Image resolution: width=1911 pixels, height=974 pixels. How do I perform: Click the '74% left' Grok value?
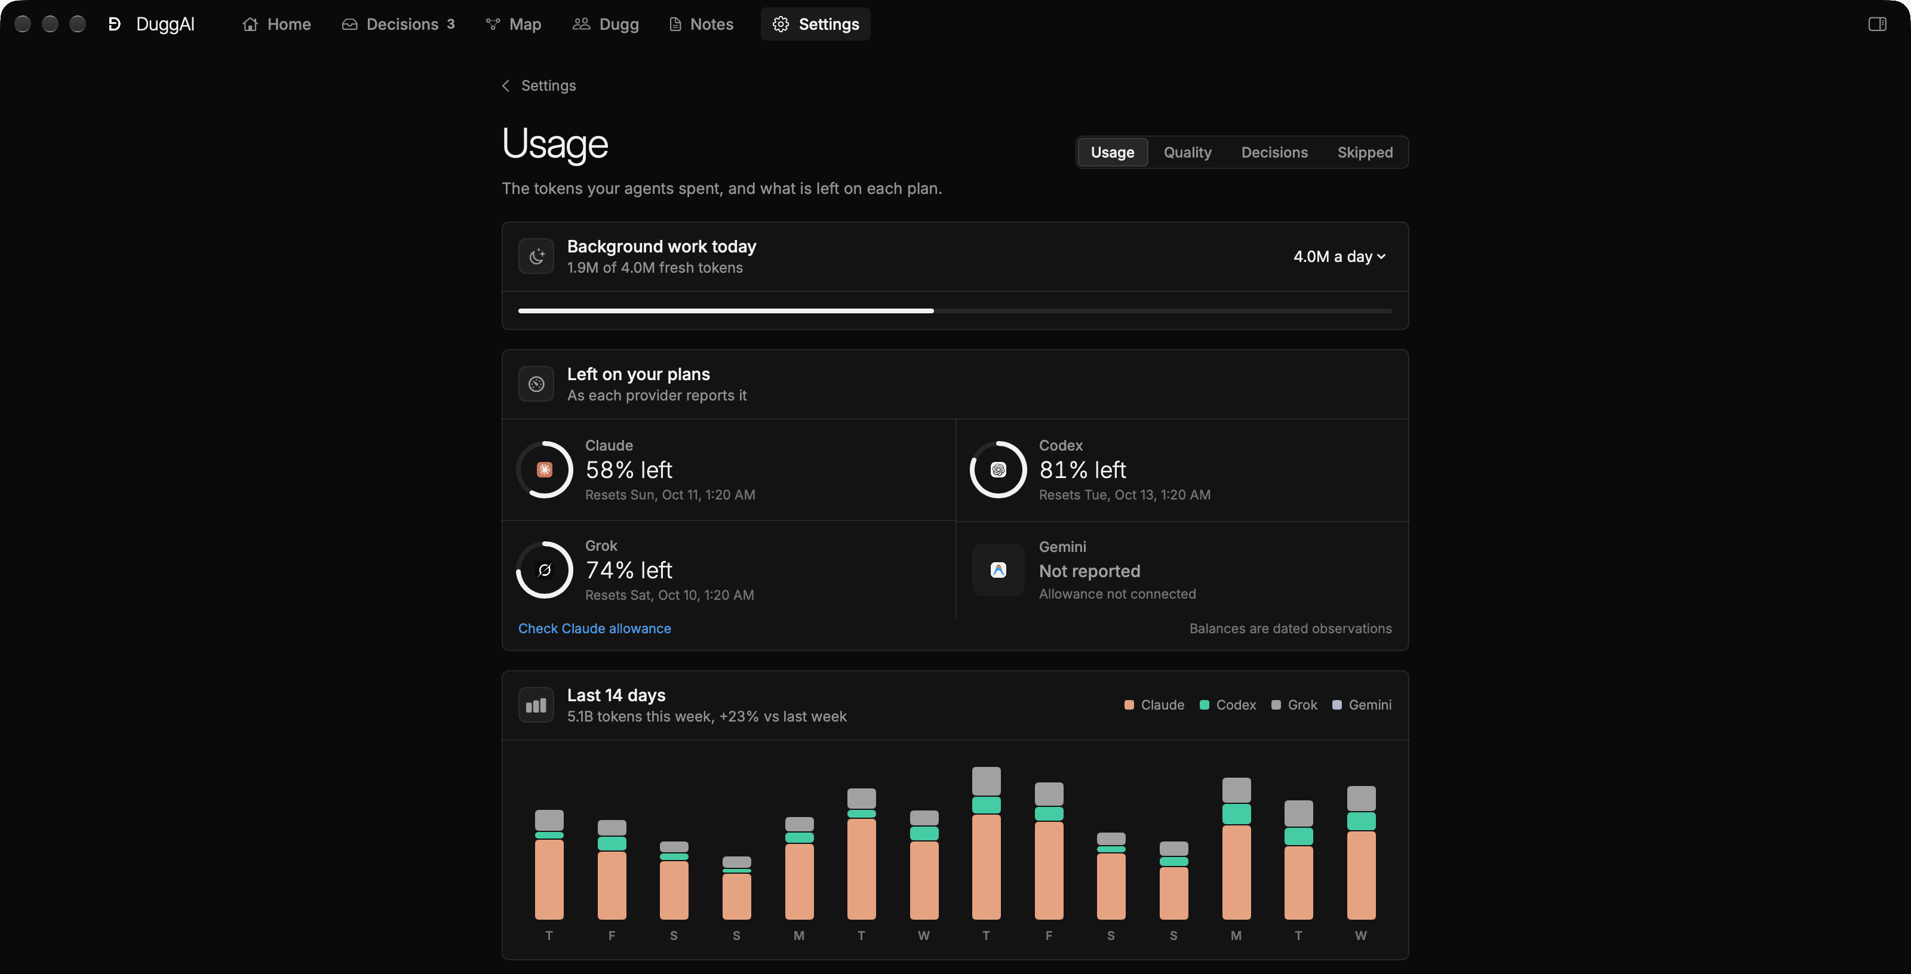628,570
